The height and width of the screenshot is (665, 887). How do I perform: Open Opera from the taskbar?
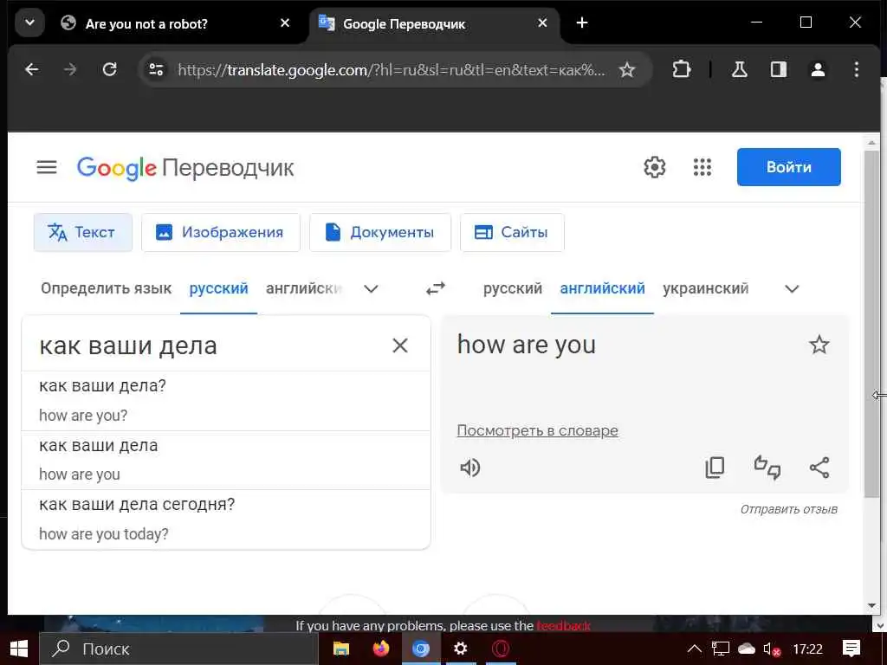pyautogui.click(x=501, y=649)
